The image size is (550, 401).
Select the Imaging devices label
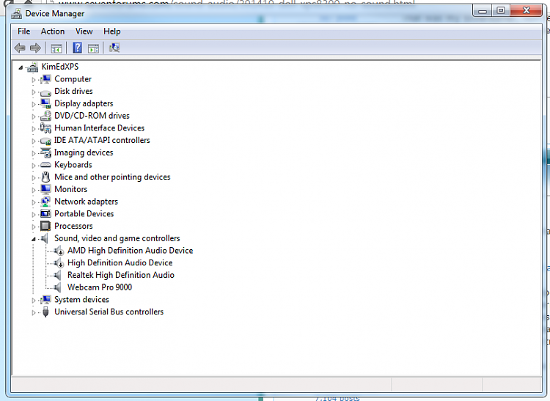coord(84,152)
